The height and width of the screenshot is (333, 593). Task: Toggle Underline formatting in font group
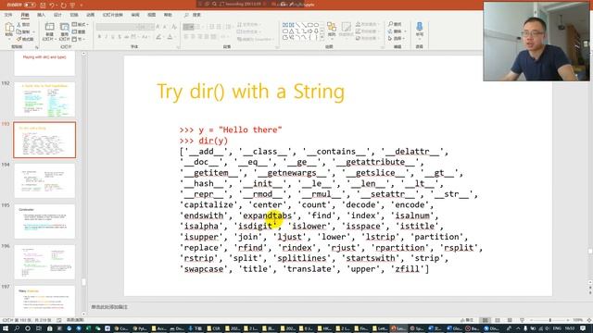coord(113,37)
